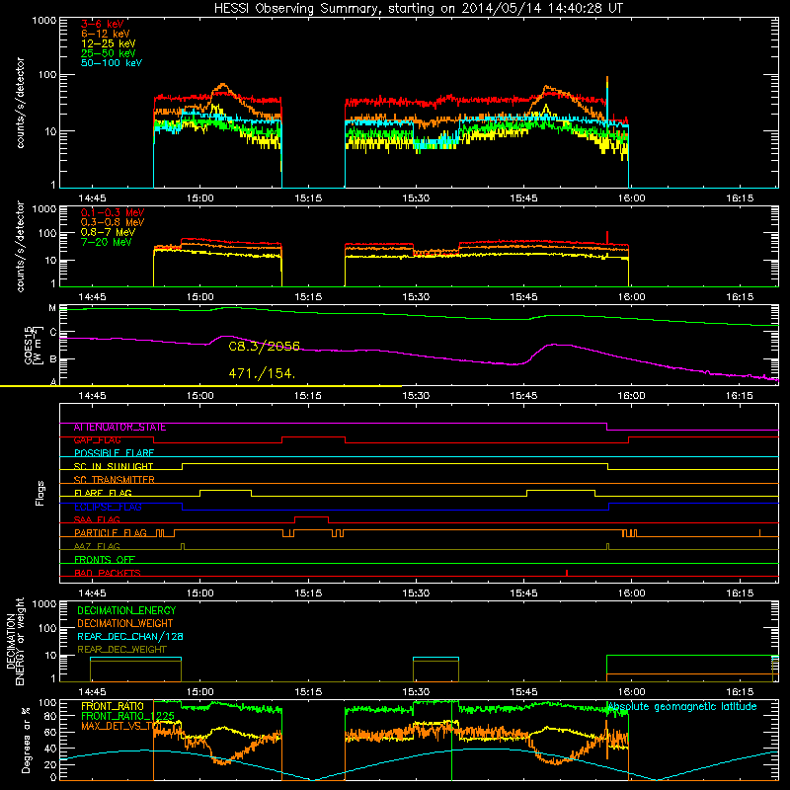Click the 12-25 keV legend entry

(x=109, y=43)
